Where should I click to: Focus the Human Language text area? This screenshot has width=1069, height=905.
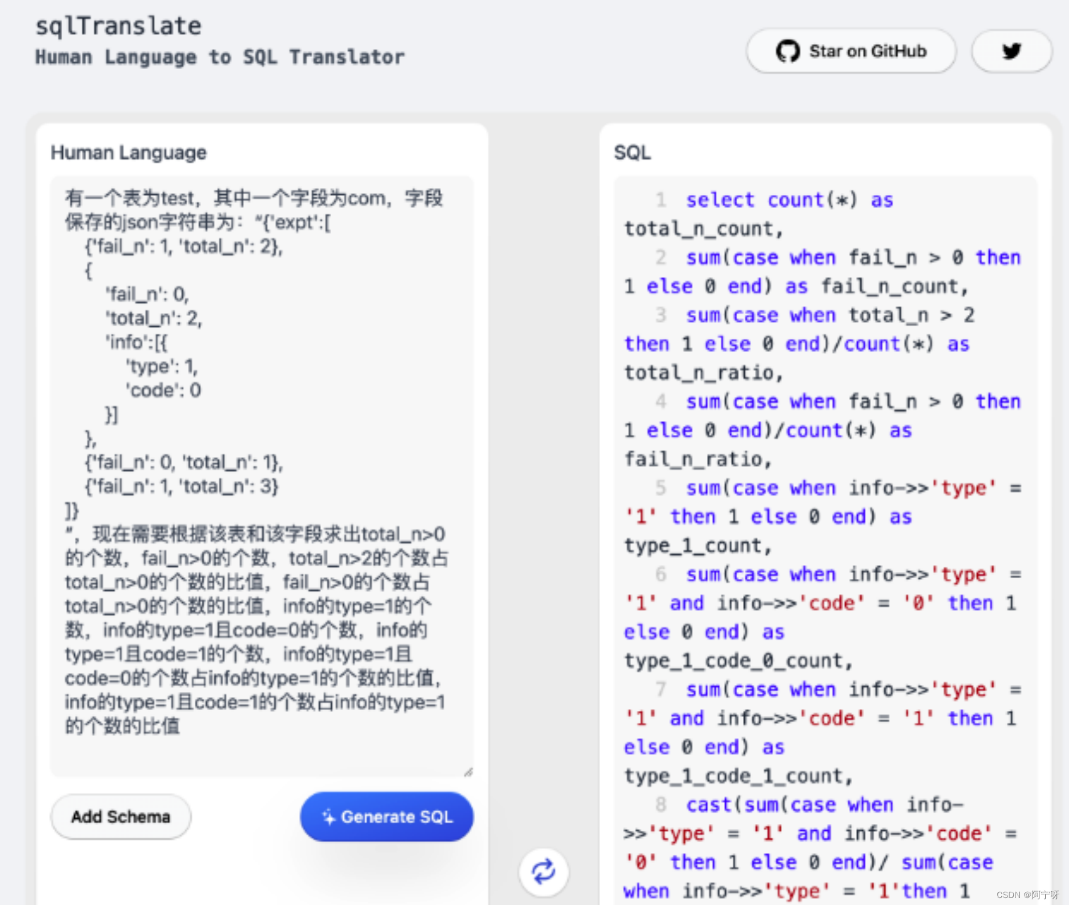pos(261,476)
